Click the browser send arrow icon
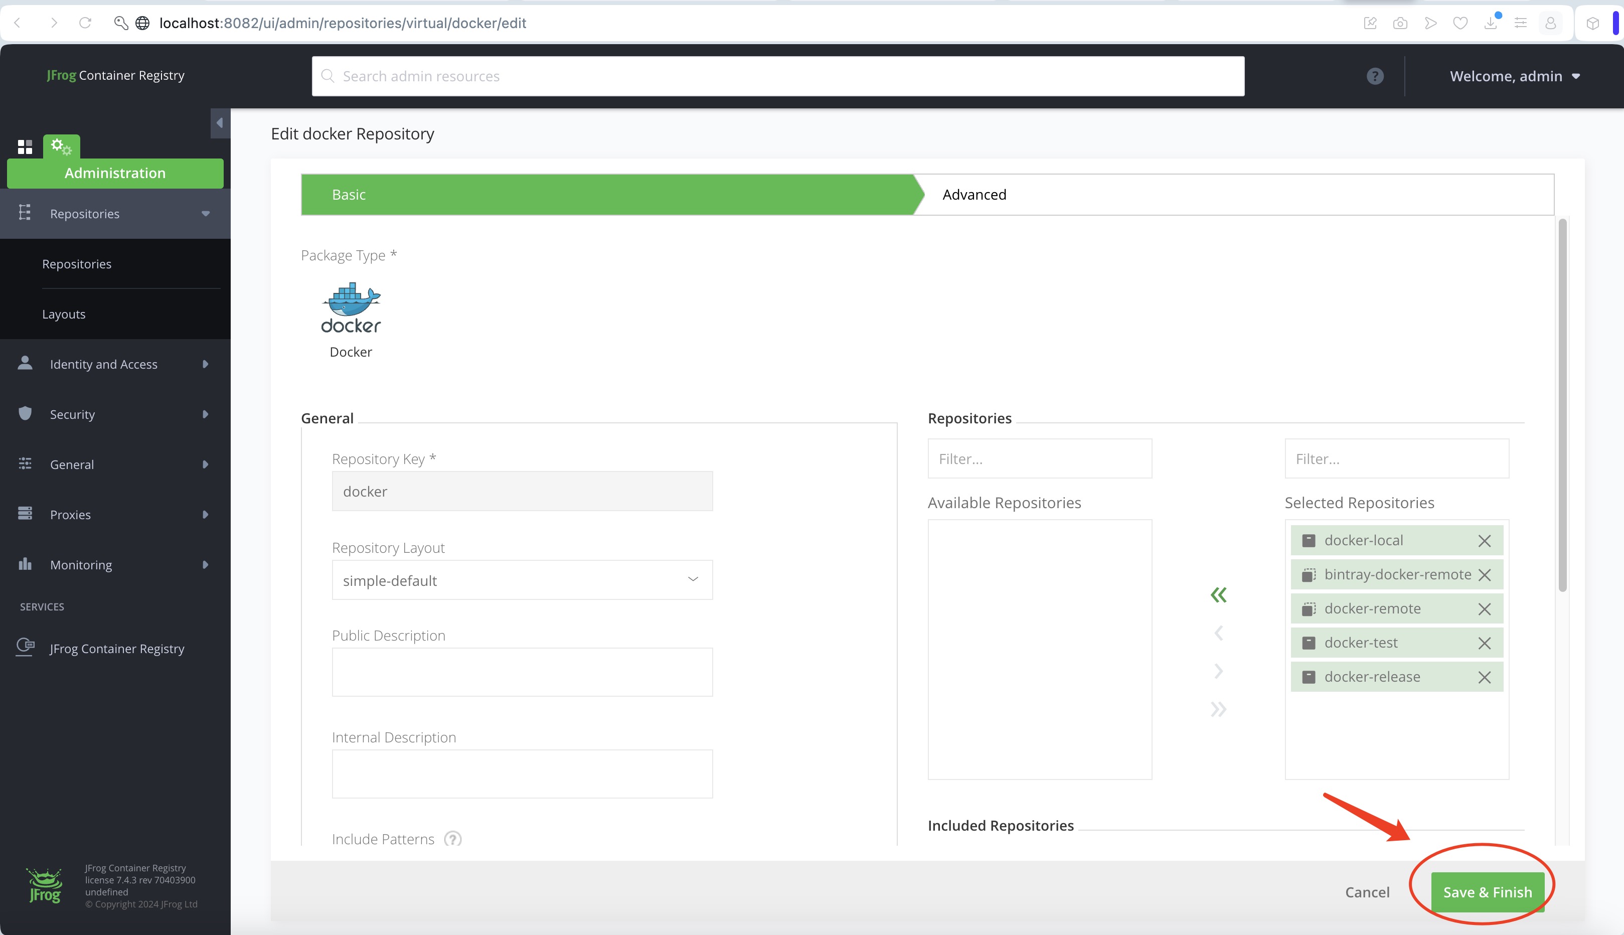The width and height of the screenshot is (1624, 935). (1431, 23)
